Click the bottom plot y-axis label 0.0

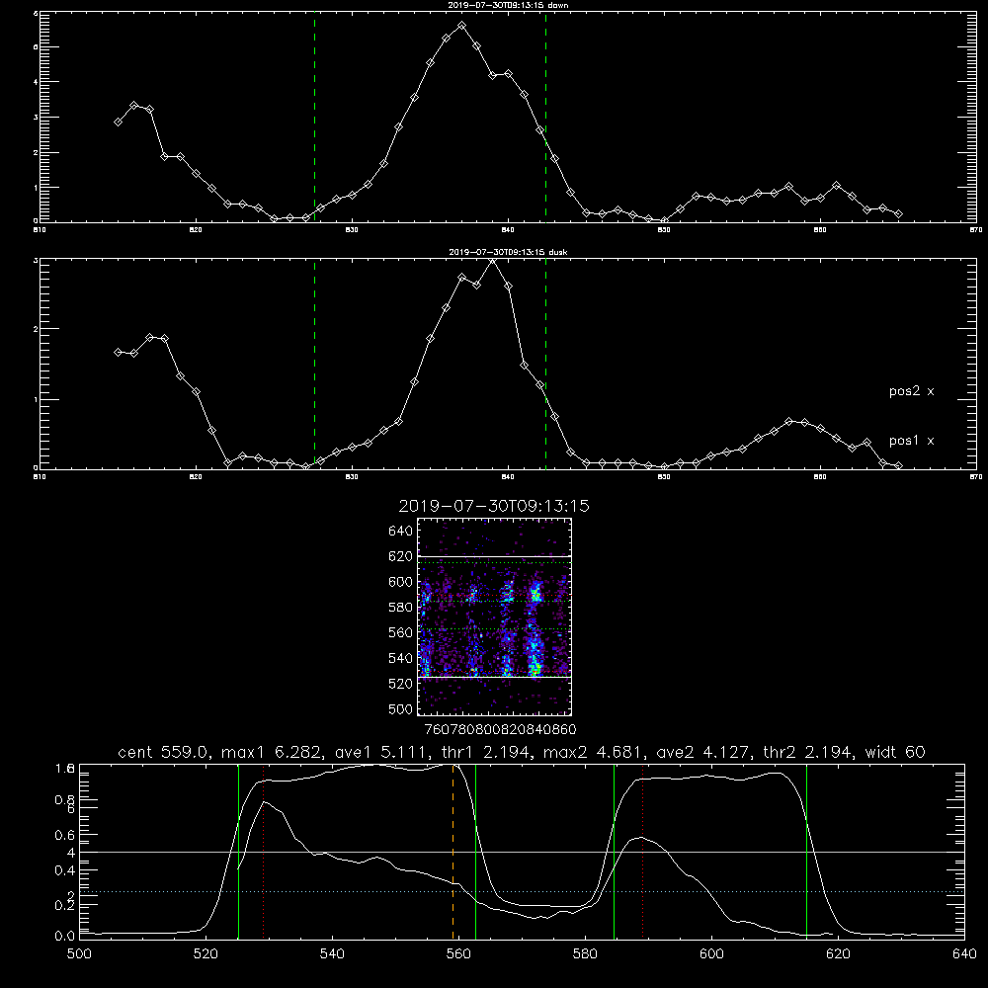65,937
